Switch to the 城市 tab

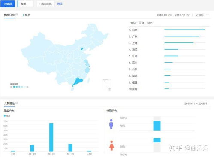150,23
